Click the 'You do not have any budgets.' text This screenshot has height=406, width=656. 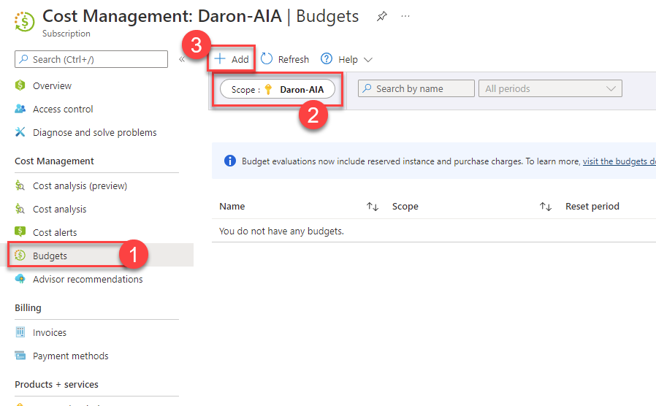coord(281,231)
